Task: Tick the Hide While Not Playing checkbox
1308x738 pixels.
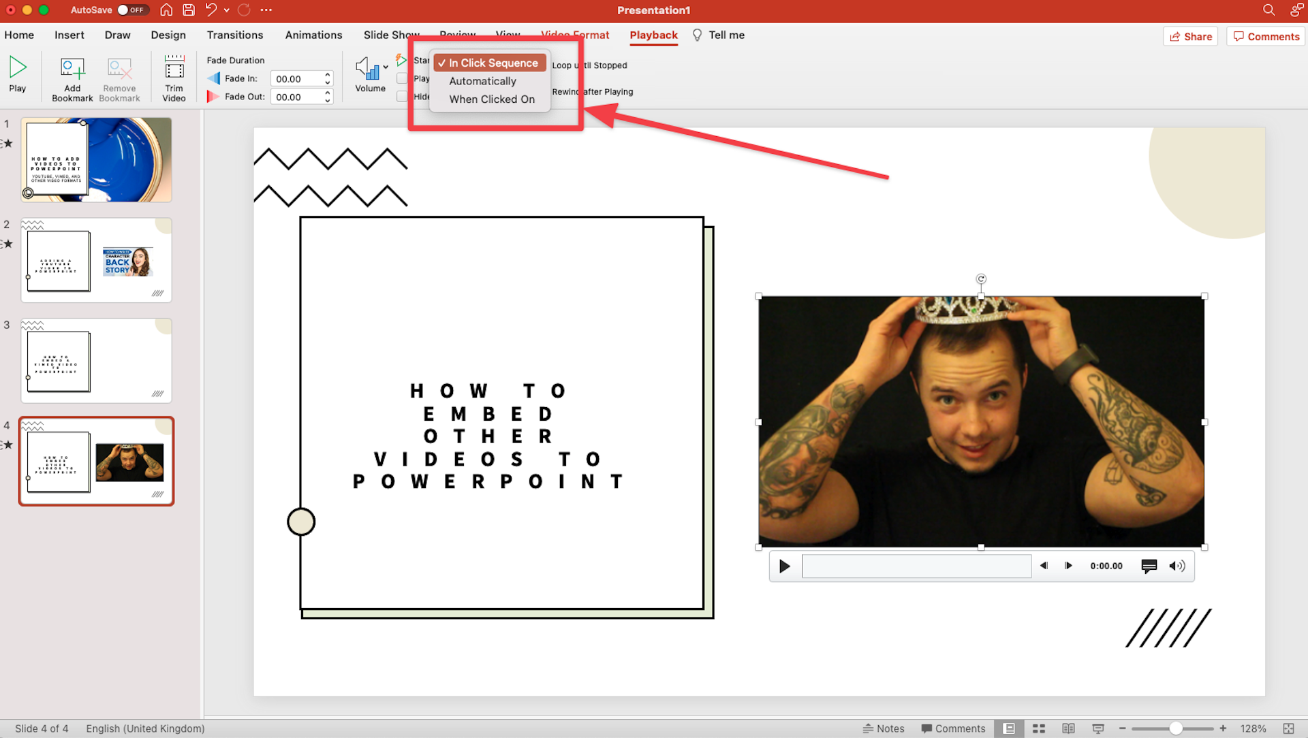Action: (x=402, y=97)
